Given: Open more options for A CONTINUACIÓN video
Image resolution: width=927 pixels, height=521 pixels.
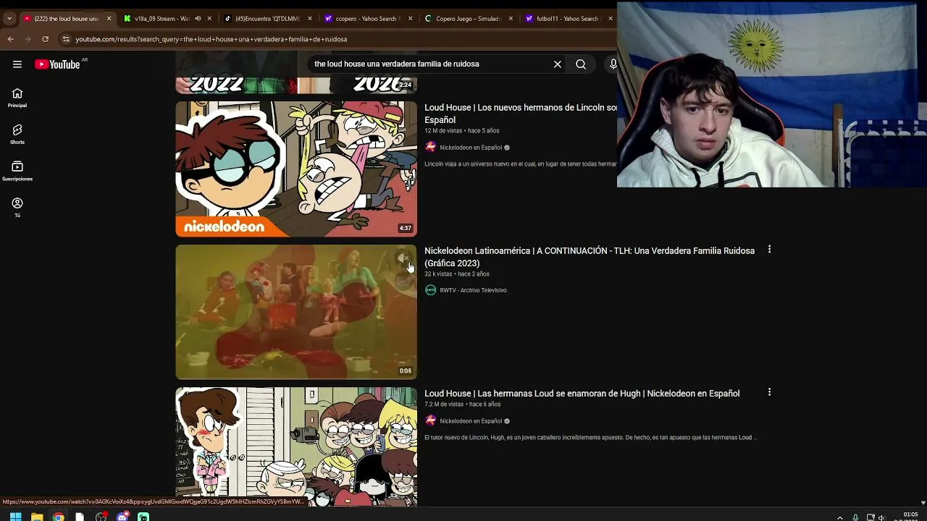Looking at the screenshot, I should pos(769,250).
